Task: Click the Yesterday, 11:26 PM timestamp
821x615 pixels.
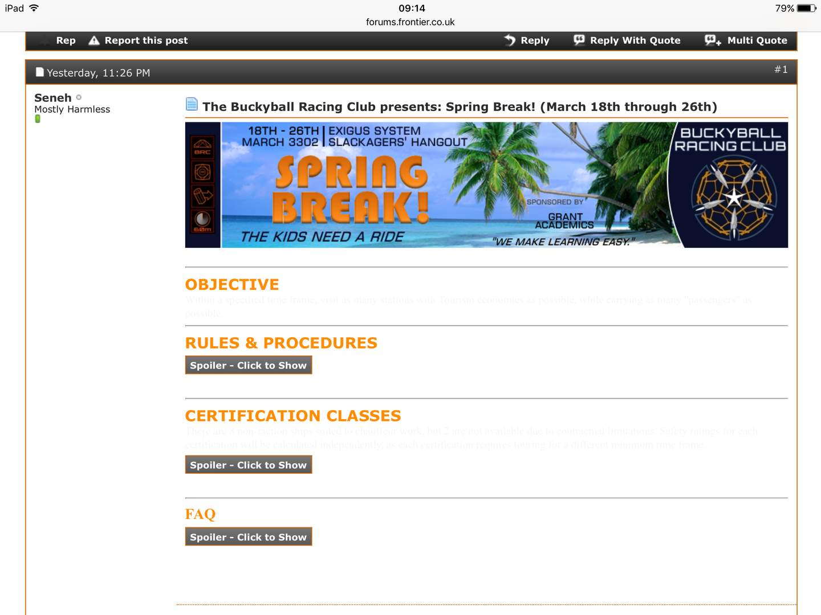Action: pyautogui.click(x=99, y=73)
